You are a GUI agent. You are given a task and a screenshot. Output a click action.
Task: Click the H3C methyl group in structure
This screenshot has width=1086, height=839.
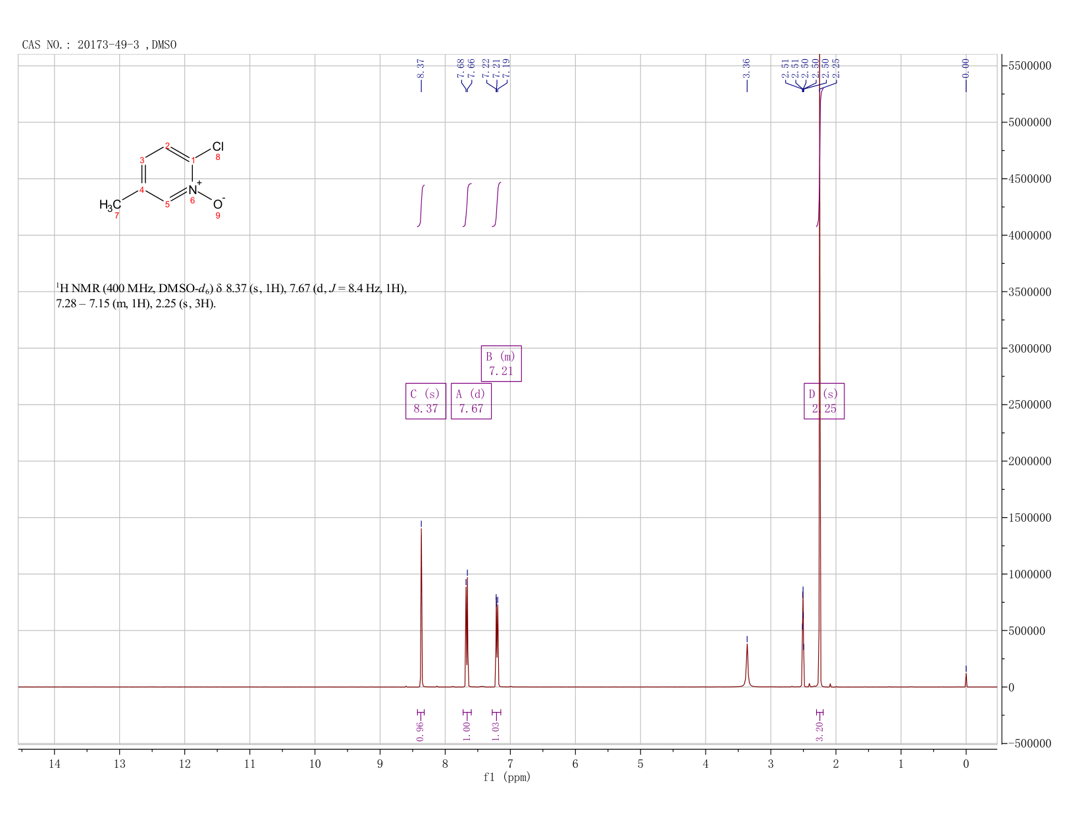(x=110, y=205)
